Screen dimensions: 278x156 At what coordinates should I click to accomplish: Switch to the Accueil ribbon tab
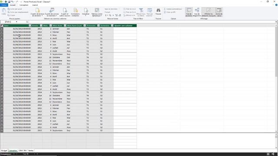(13, 5)
